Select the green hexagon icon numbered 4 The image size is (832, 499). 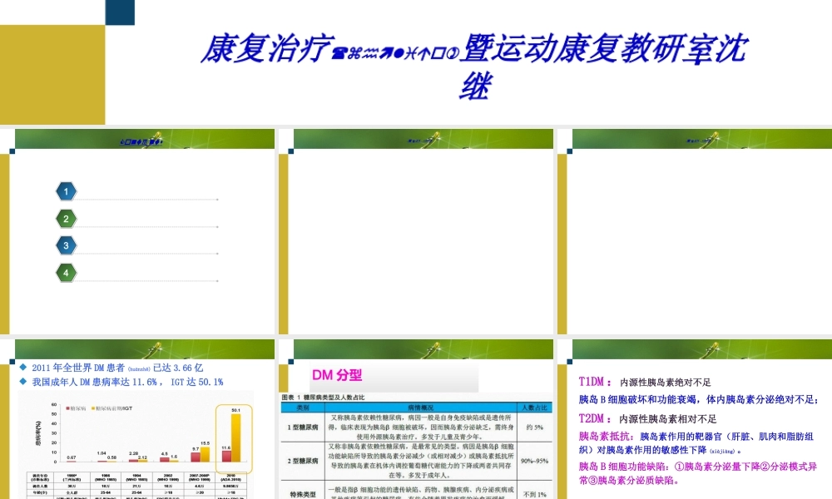[67, 272]
